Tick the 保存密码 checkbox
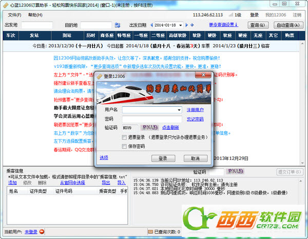 [124, 146]
